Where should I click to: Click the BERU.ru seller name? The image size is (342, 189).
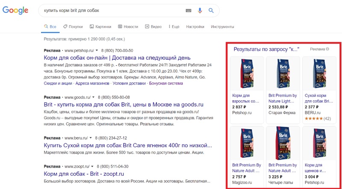(x=313, y=113)
